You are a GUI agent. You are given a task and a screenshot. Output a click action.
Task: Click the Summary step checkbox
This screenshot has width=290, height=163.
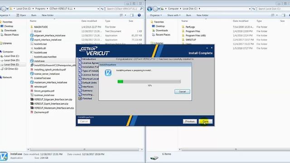(80, 91)
